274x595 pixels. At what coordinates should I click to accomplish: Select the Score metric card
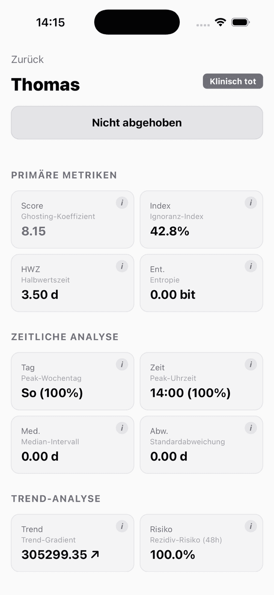72,219
